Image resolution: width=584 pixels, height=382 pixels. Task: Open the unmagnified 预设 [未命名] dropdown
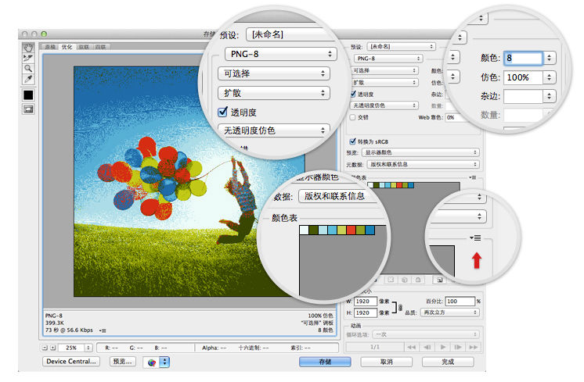(401, 46)
